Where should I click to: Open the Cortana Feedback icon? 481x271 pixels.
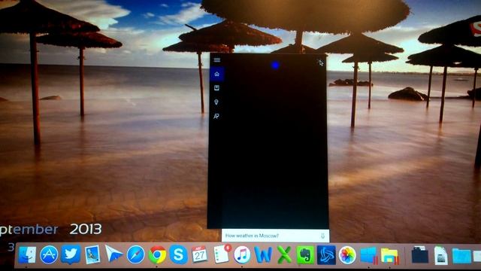click(216, 116)
